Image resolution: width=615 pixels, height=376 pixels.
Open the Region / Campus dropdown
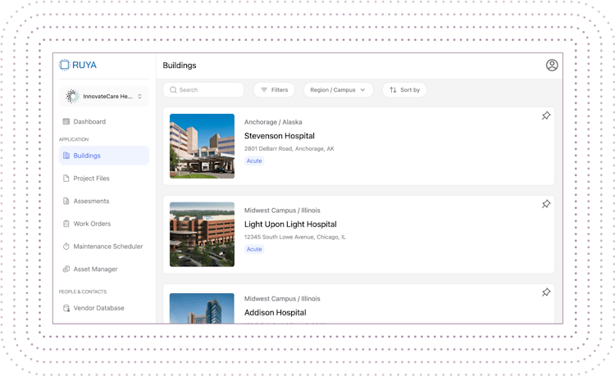tap(338, 89)
